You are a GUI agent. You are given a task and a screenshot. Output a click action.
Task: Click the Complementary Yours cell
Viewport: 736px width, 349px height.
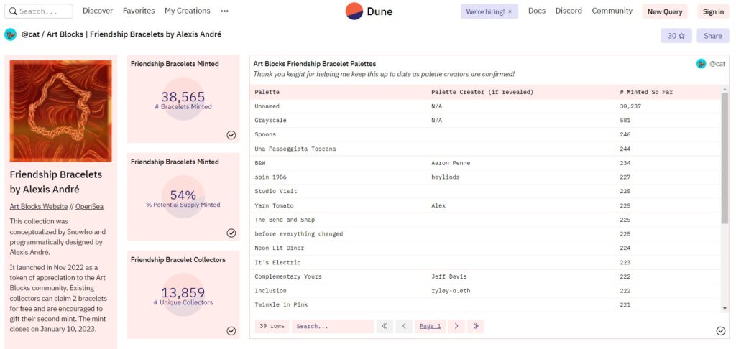[x=288, y=276]
